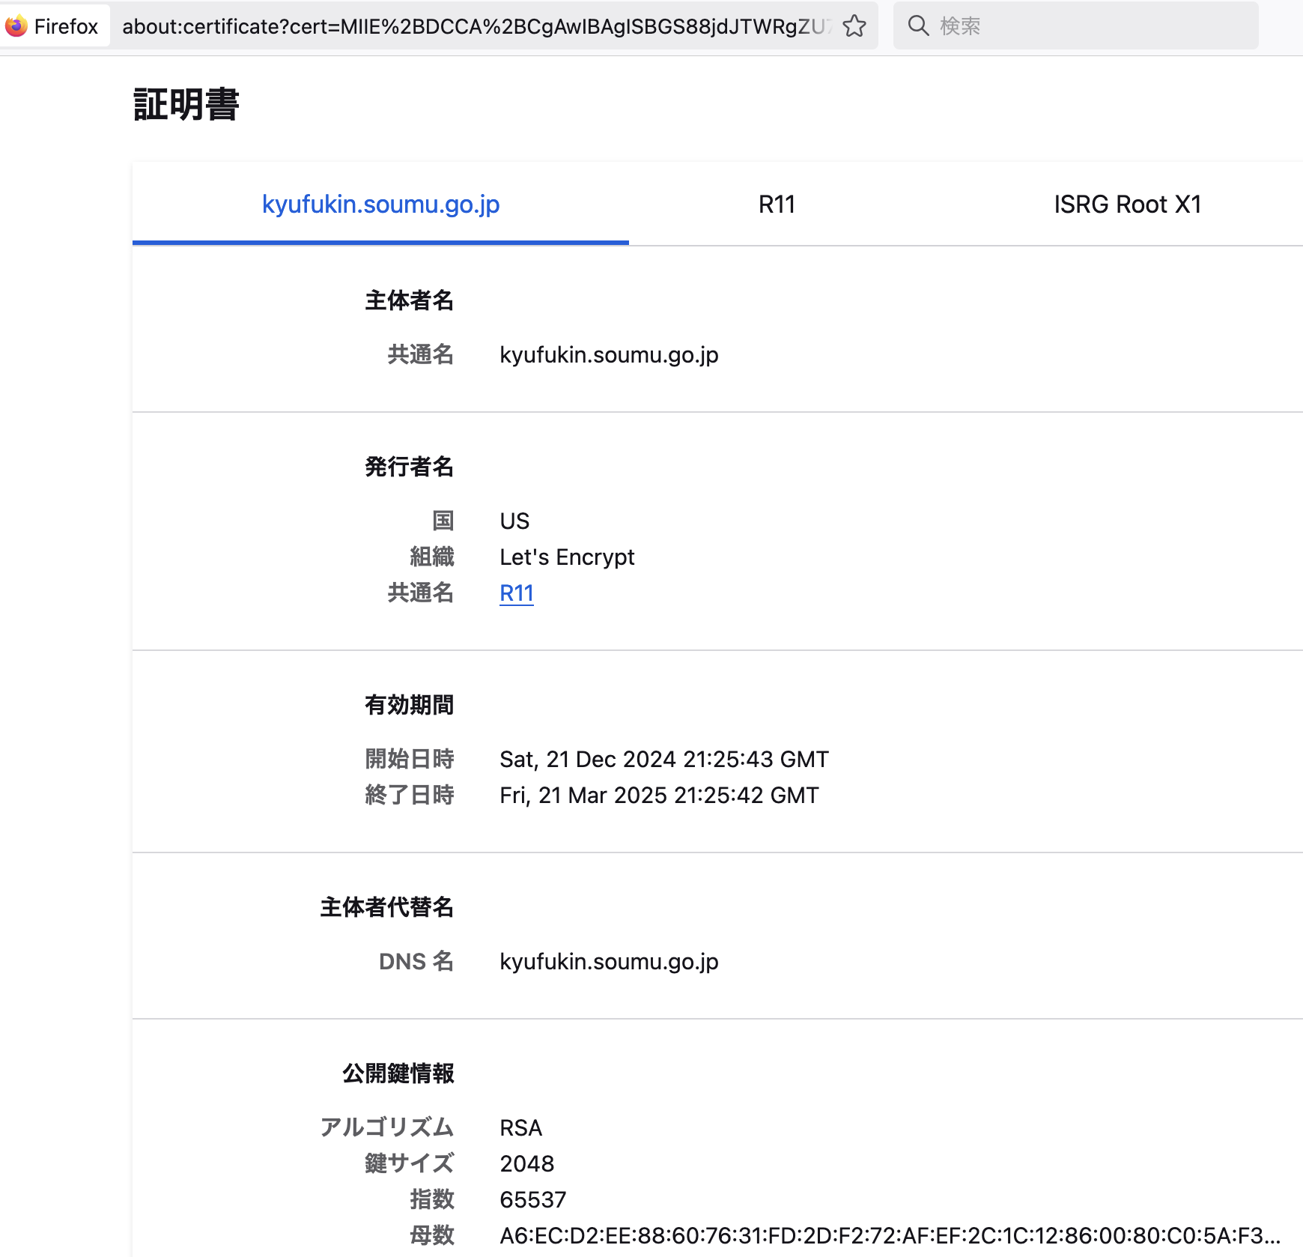Image resolution: width=1303 pixels, height=1257 pixels.
Task: Click the Firefox logo icon in address bar
Action: tap(16, 26)
